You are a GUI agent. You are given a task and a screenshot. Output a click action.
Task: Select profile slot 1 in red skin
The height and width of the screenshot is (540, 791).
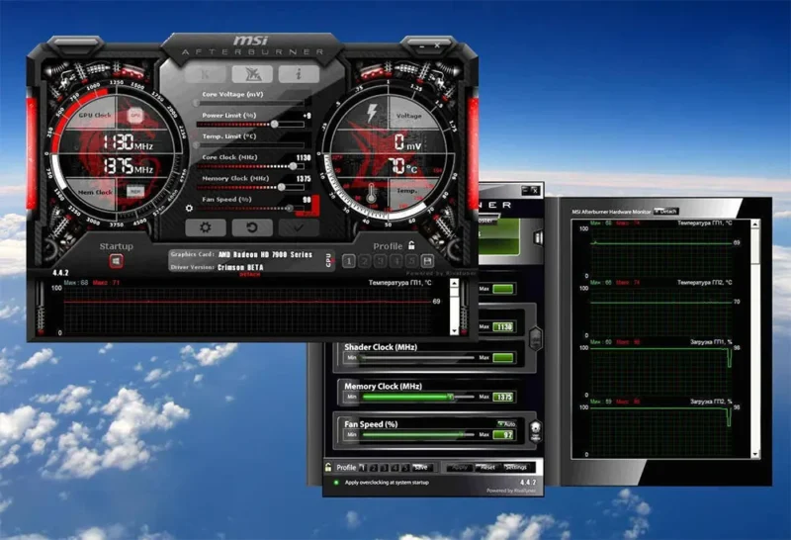coord(348,261)
